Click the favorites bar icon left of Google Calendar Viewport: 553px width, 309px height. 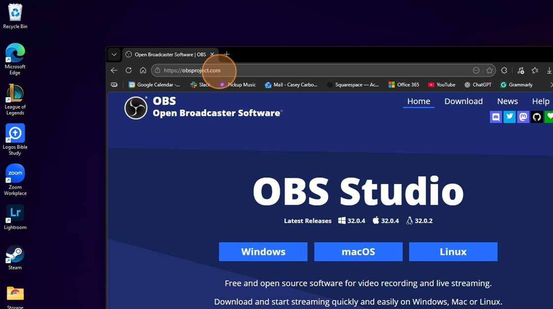tap(114, 85)
